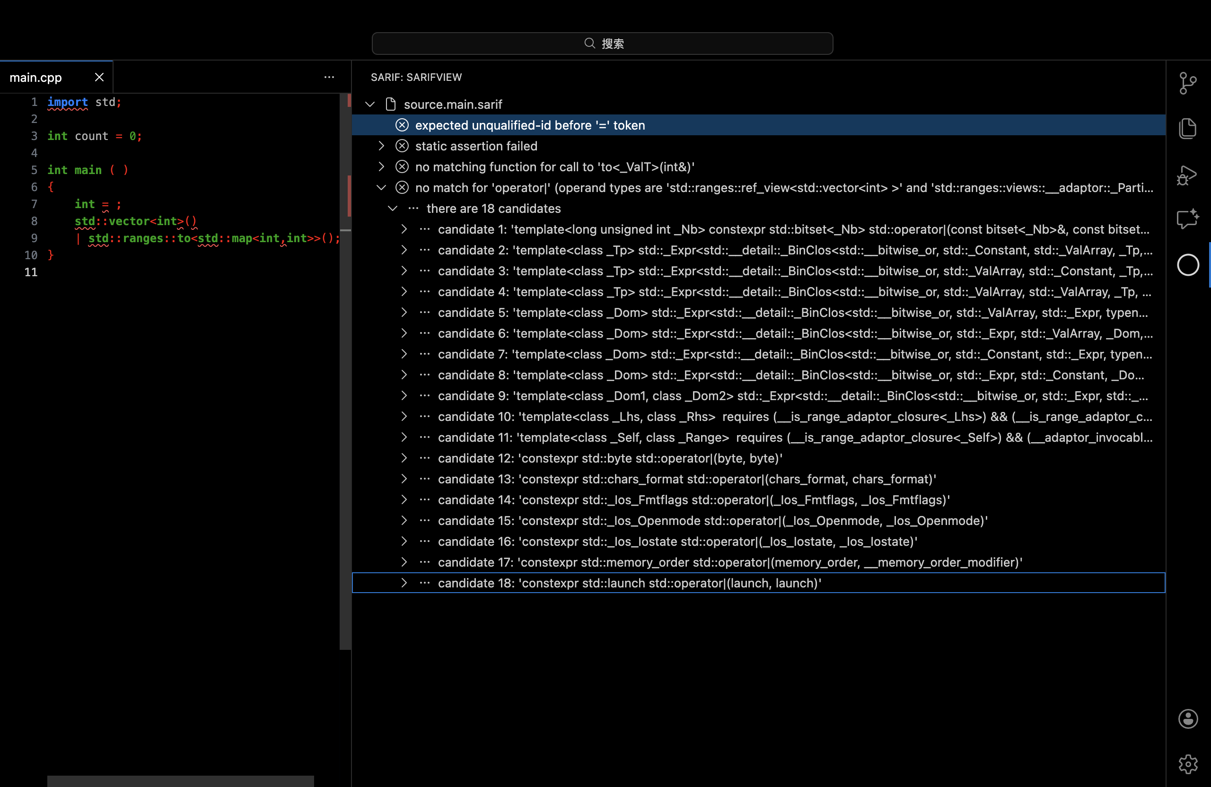Image resolution: width=1211 pixels, height=787 pixels.
Task: Open the Manage gear settings
Action: pos(1188,764)
